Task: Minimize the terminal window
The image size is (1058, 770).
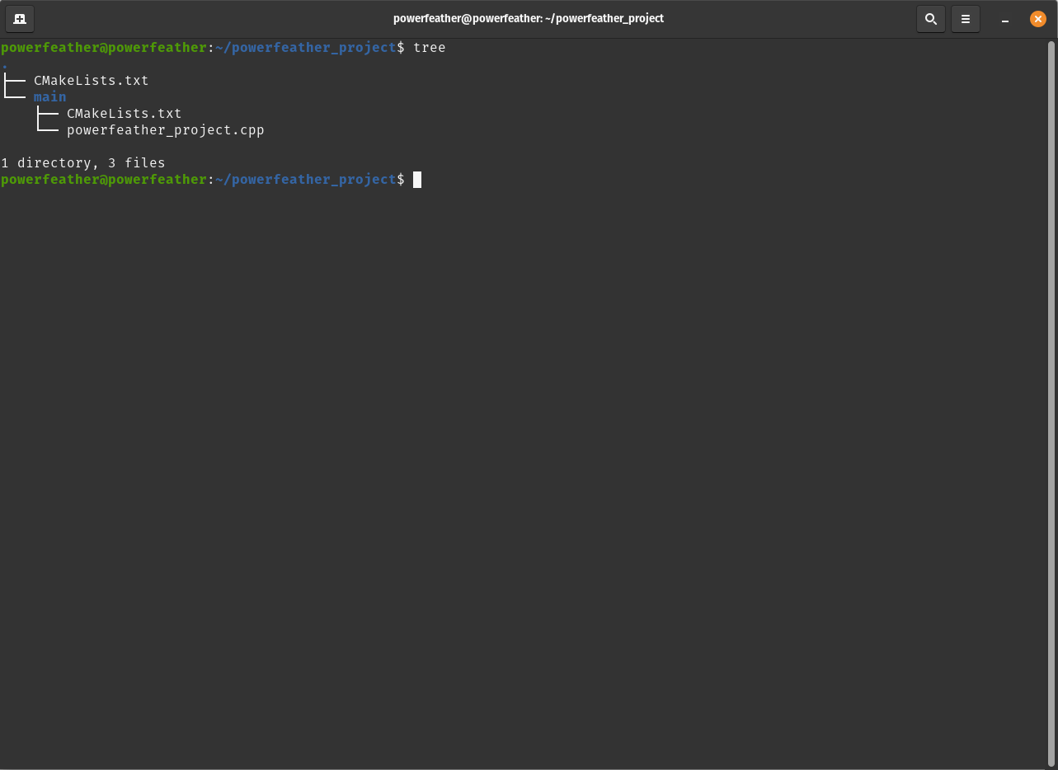Action: (x=1004, y=18)
